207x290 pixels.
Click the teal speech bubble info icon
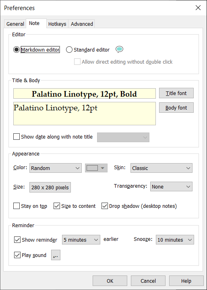pos(119,50)
